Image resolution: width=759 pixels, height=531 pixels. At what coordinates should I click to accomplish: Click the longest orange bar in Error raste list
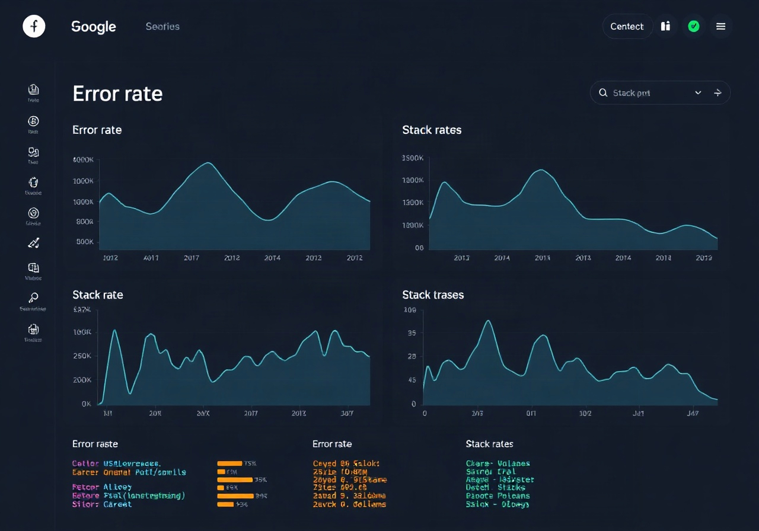(235, 496)
